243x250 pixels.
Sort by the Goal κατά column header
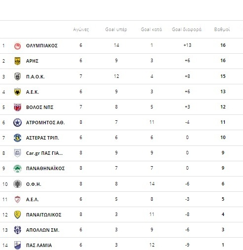pos(151,30)
